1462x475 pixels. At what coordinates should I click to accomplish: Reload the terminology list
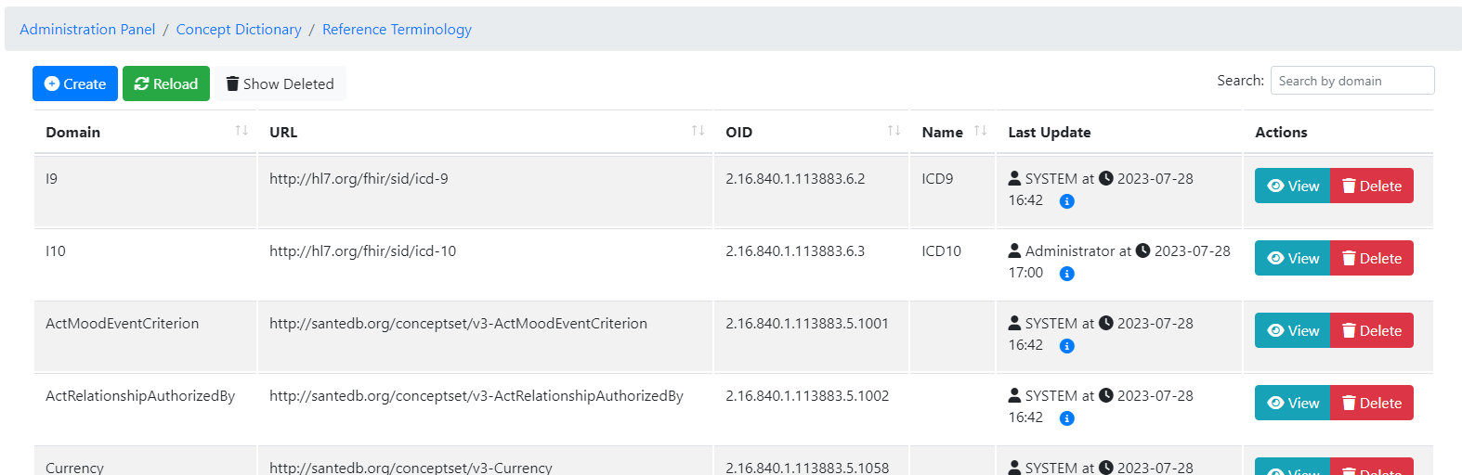pyautogui.click(x=166, y=83)
